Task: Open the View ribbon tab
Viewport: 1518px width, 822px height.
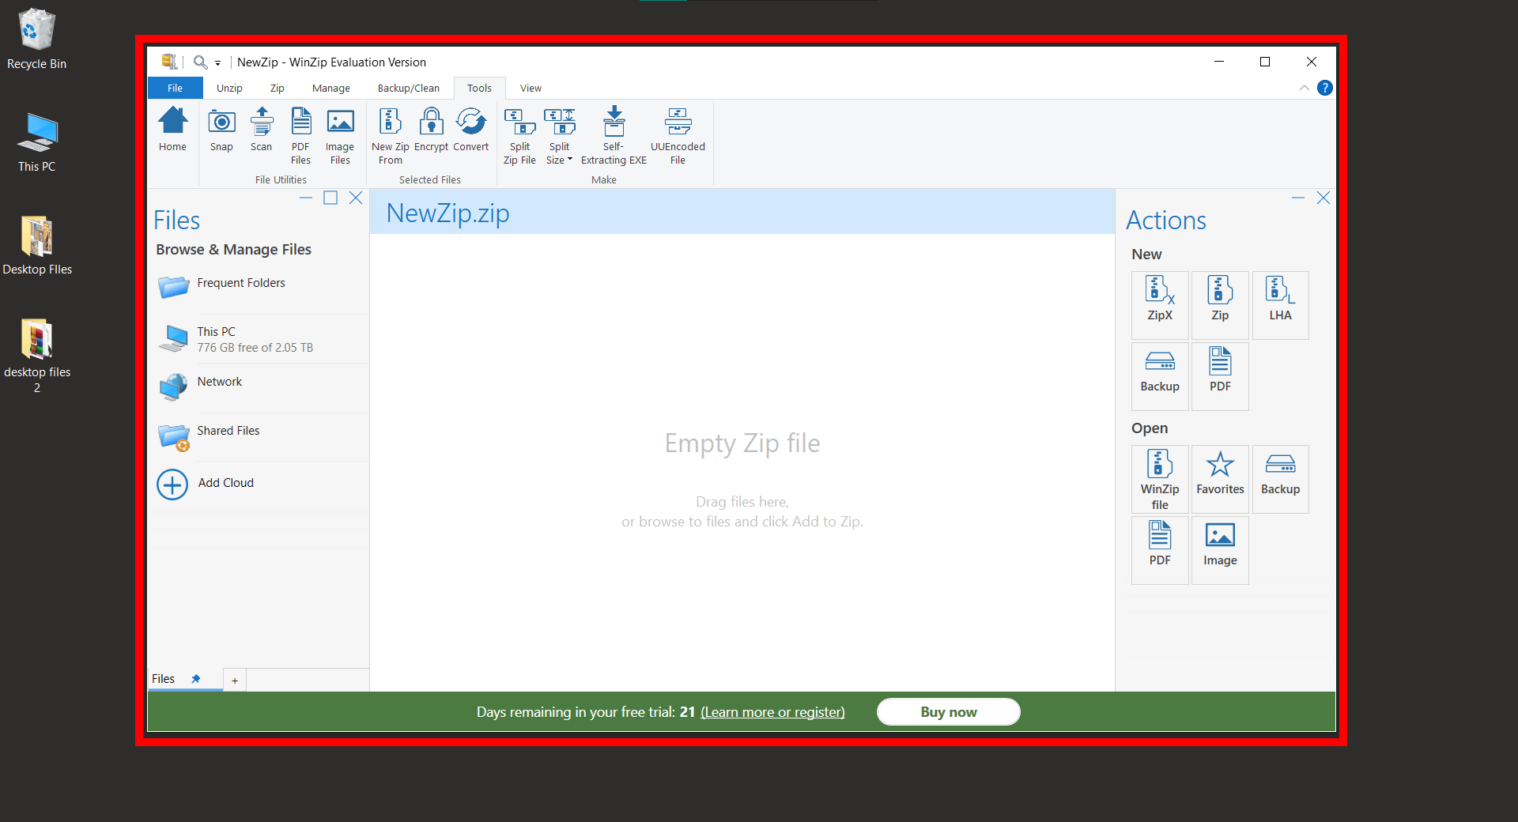Action: (x=531, y=88)
